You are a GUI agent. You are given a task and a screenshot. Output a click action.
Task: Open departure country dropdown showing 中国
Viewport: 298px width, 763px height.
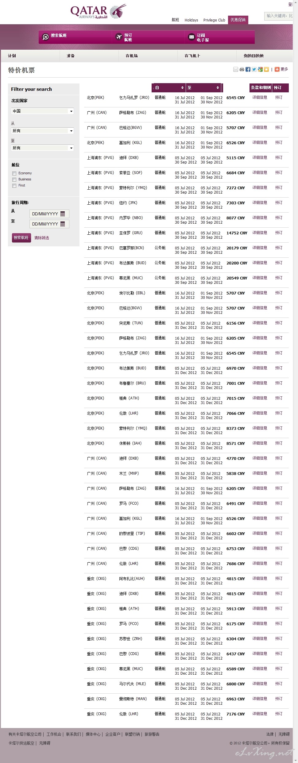[43, 111]
